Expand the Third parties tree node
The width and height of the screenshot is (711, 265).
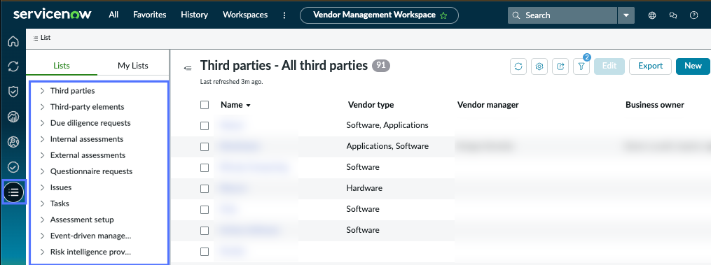pyautogui.click(x=42, y=91)
